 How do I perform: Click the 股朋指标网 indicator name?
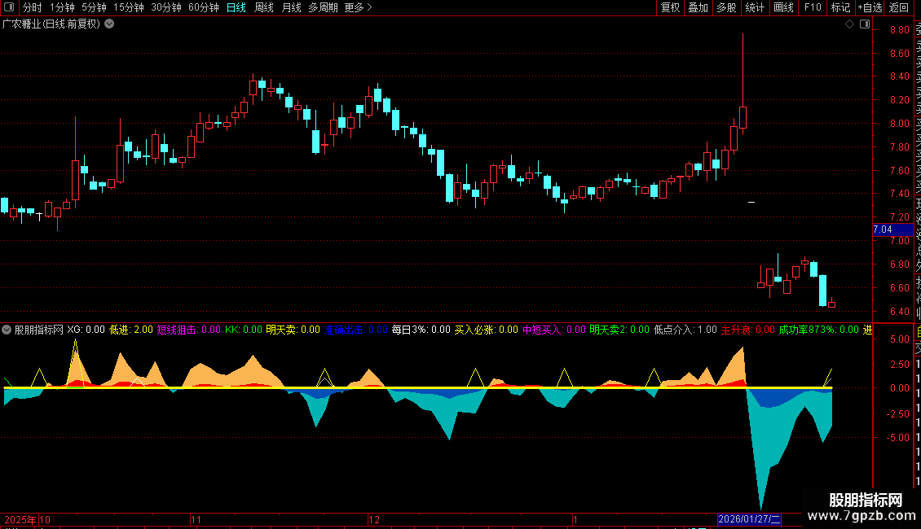pos(39,330)
